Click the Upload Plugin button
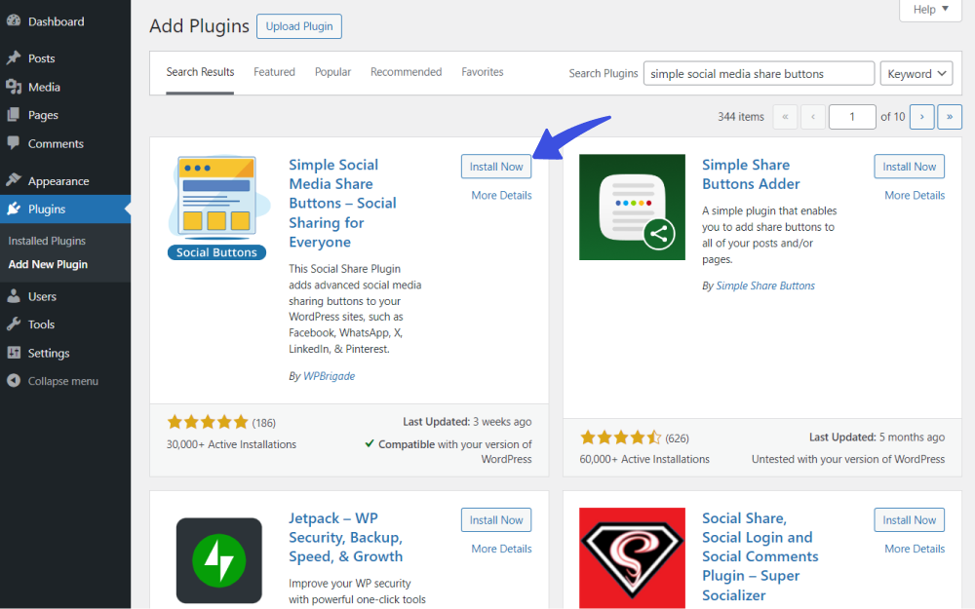 pos(299,26)
